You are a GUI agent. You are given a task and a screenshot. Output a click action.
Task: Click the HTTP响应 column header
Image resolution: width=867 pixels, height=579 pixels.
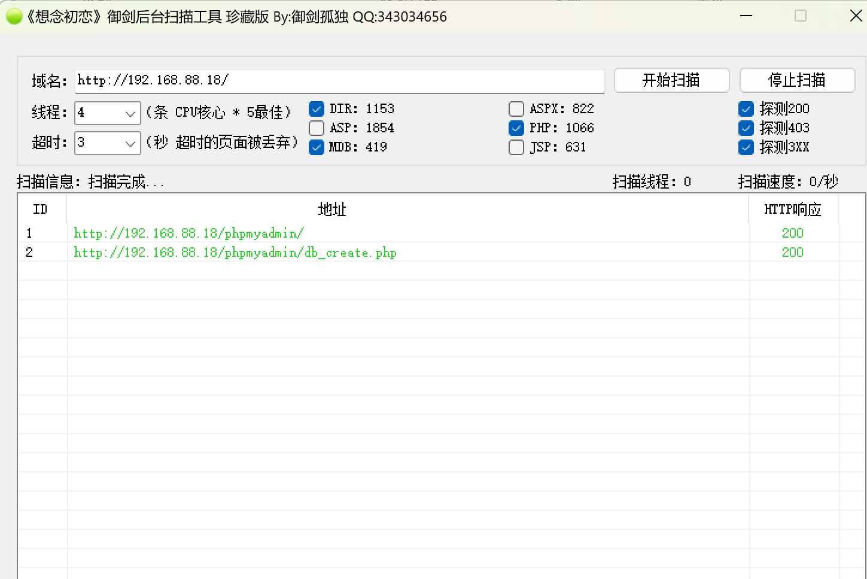[792, 210]
